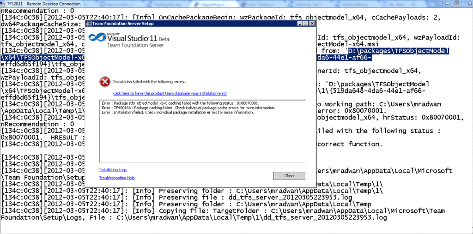Maximize the Team Foundation Server Setup dialog
The image size is (473, 234).
pos(306,24)
